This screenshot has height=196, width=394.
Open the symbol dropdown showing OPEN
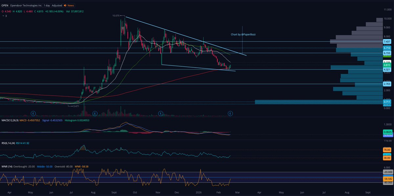pyautogui.click(x=6, y=5)
